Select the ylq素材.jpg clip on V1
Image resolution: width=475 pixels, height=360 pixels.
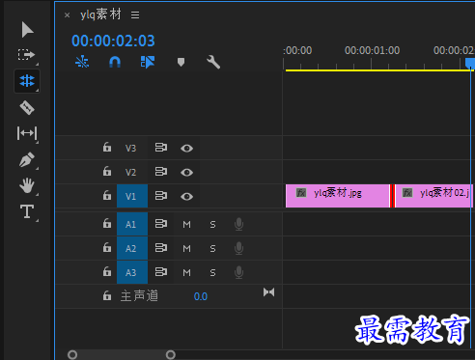pyautogui.click(x=337, y=196)
